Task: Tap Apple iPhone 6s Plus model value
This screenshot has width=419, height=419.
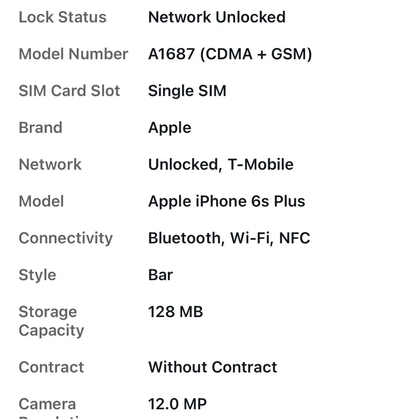Action: [227, 202]
